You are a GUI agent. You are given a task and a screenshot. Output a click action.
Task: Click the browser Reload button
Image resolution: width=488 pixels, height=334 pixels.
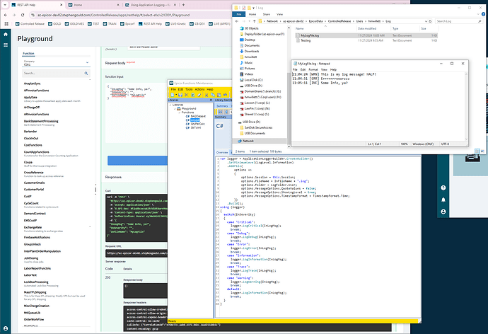(23, 15)
